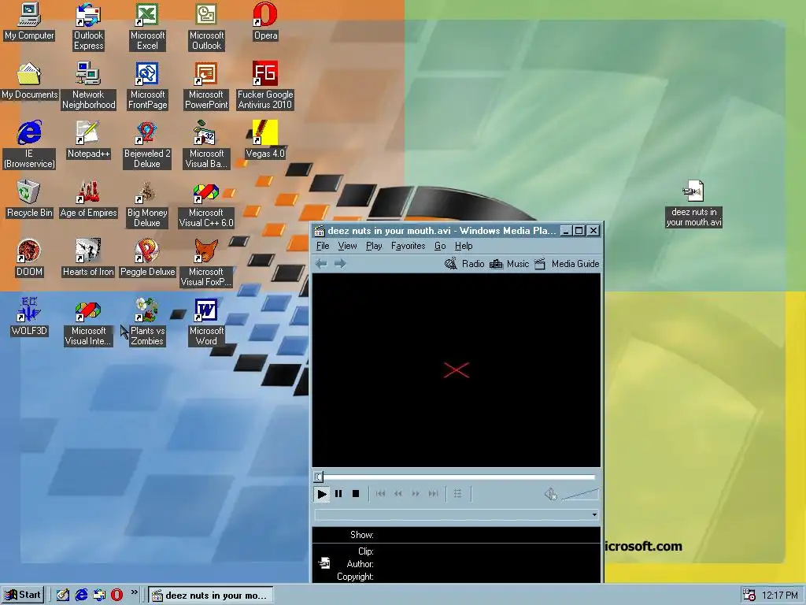Select Microsoft Visual InterDev shortcut

[88, 322]
